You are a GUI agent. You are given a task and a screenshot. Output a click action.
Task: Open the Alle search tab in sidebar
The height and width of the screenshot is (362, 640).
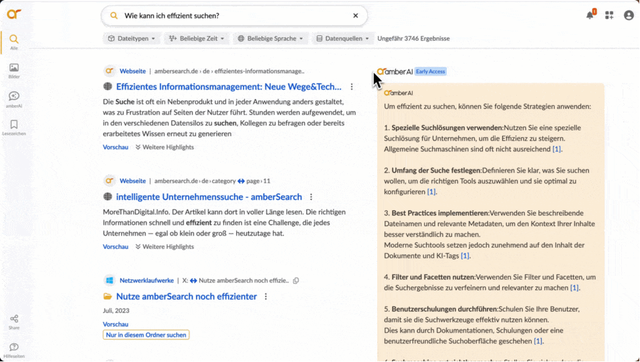14,41
